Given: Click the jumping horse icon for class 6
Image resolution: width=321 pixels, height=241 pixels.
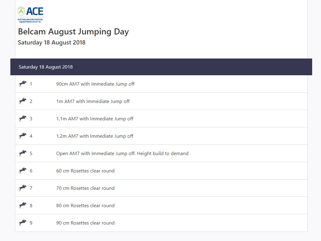Looking at the screenshot, I should coord(23,171).
